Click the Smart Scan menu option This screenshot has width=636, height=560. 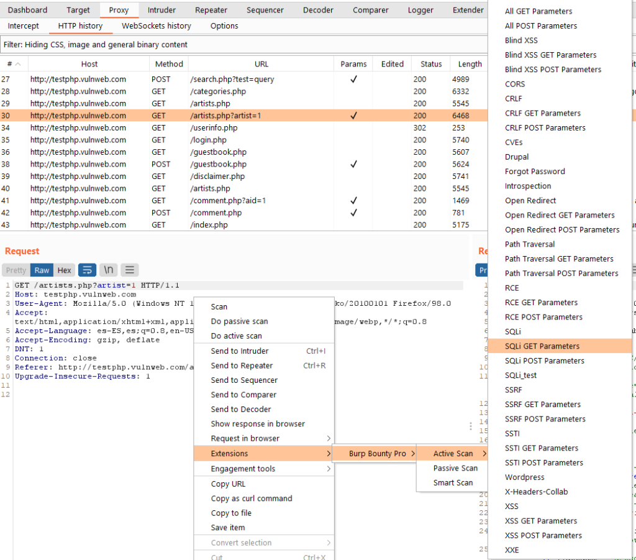(453, 483)
